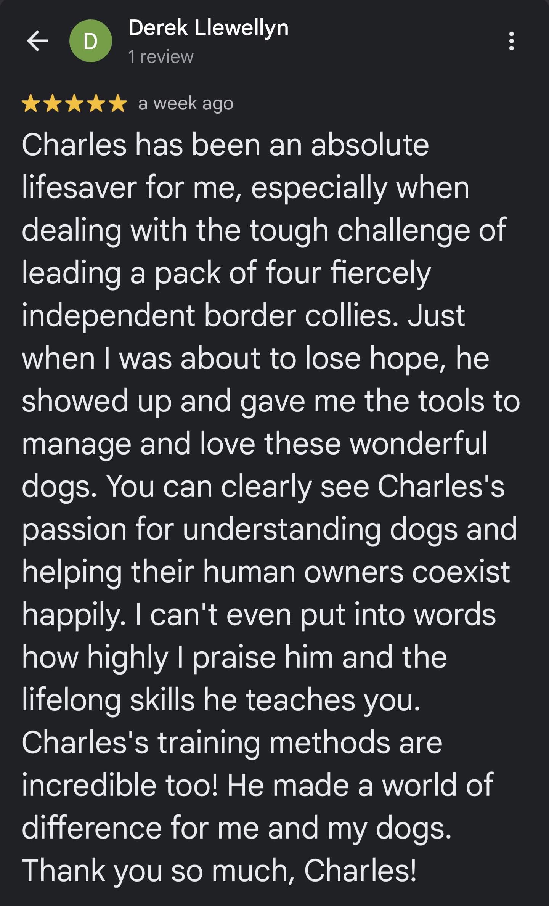Tap the line "dealing with the tough challenge of"
Screen dimensions: 549x906
pyautogui.click(x=264, y=231)
